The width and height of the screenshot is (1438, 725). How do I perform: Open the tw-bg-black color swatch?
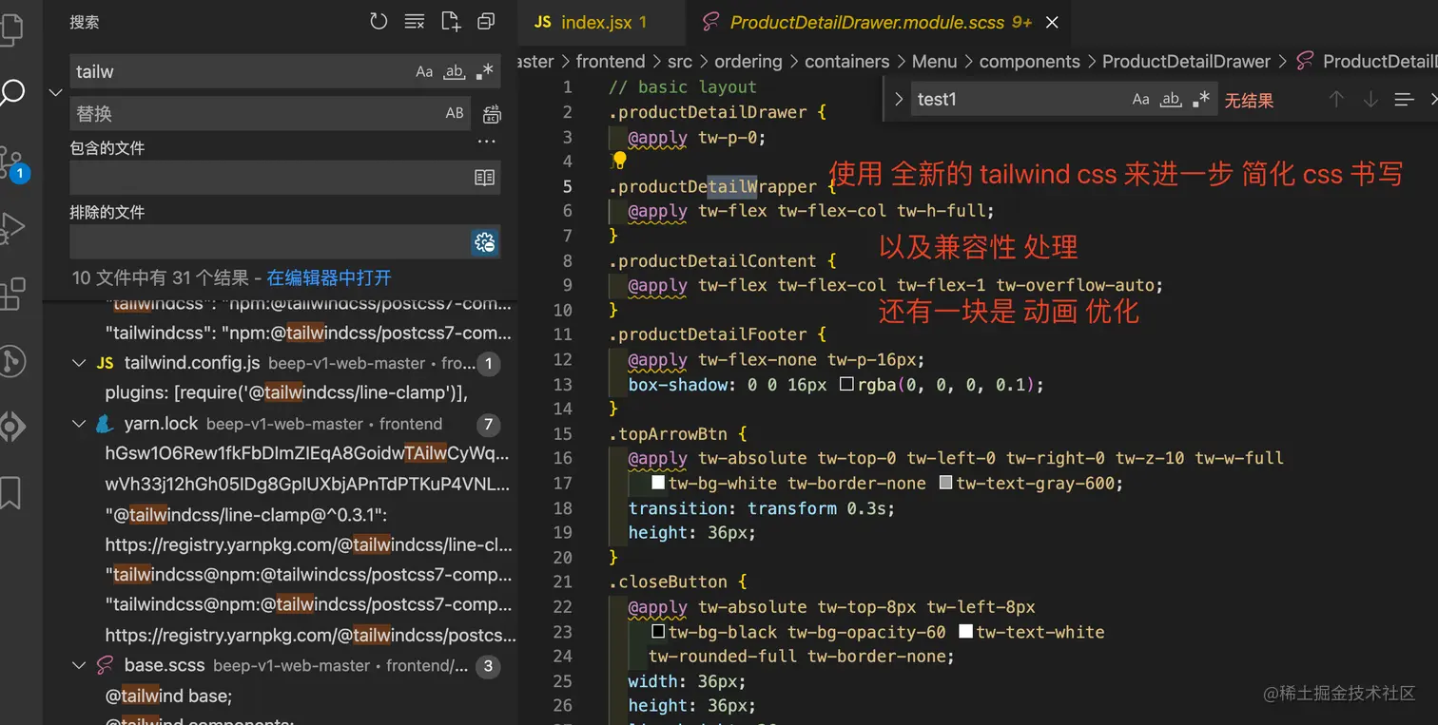click(658, 631)
